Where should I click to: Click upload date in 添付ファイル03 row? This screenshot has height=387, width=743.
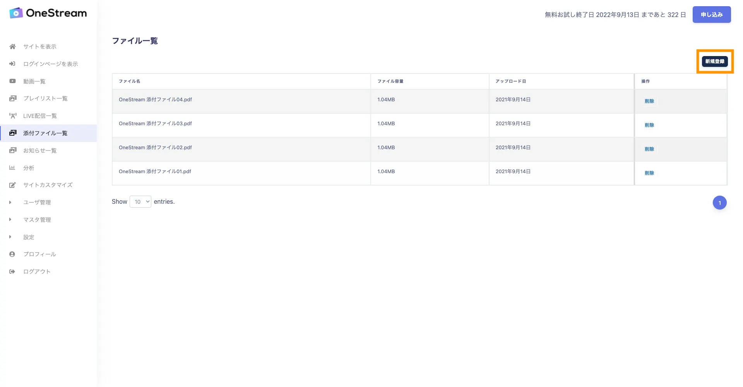coord(513,124)
